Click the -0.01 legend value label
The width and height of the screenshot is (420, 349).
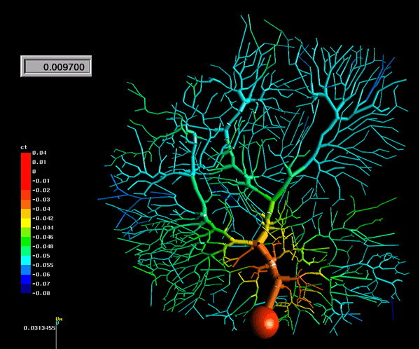[x=41, y=181]
